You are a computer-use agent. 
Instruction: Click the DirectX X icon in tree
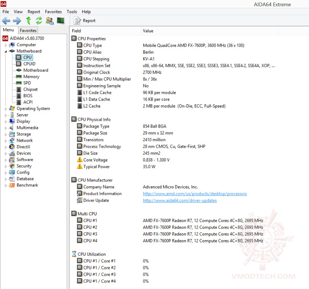tap(12, 147)
